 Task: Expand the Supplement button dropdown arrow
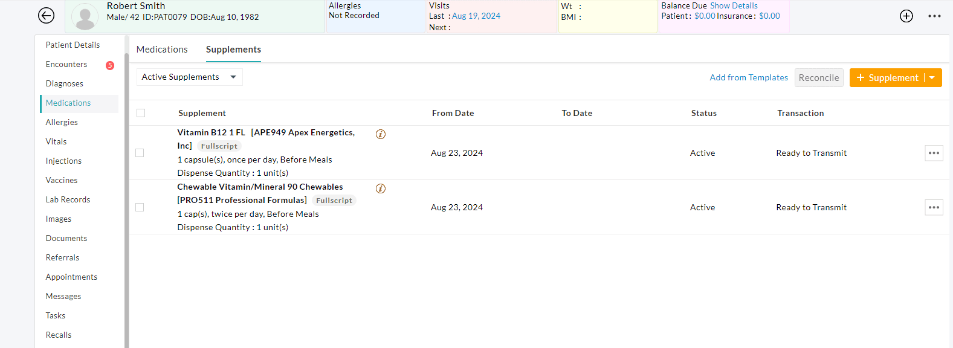tap(932, 77)
